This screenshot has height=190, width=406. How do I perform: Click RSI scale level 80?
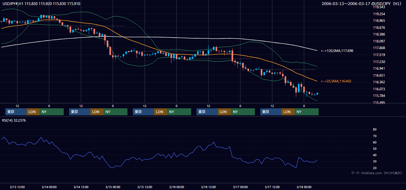375,130
